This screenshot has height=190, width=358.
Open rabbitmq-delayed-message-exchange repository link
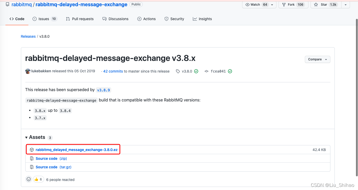click(x=81, y=4)
